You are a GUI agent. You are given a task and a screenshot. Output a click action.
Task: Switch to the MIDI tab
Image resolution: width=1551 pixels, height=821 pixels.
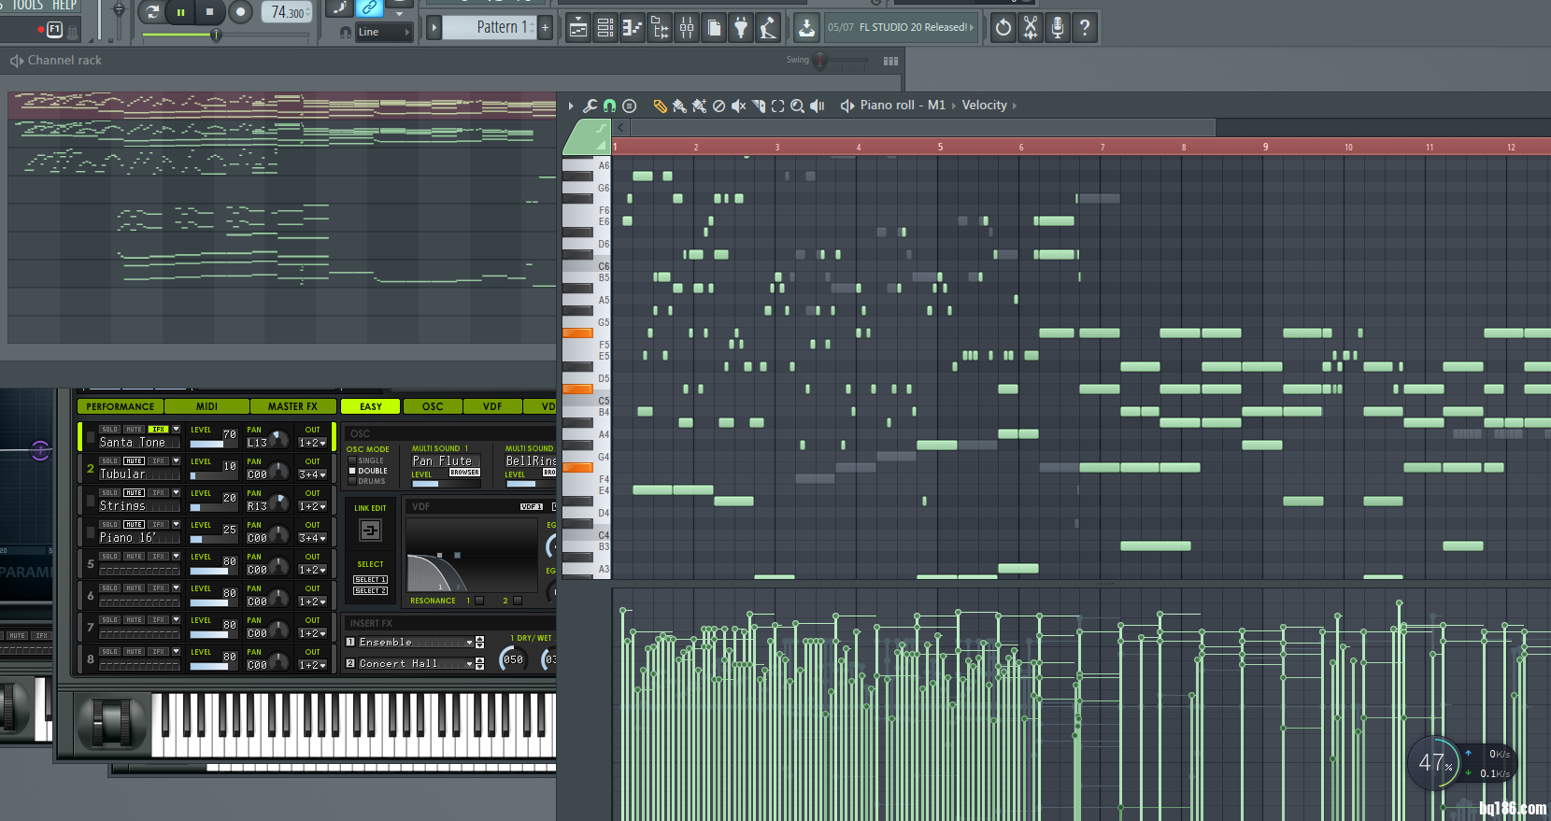click(x=206, y=406)
